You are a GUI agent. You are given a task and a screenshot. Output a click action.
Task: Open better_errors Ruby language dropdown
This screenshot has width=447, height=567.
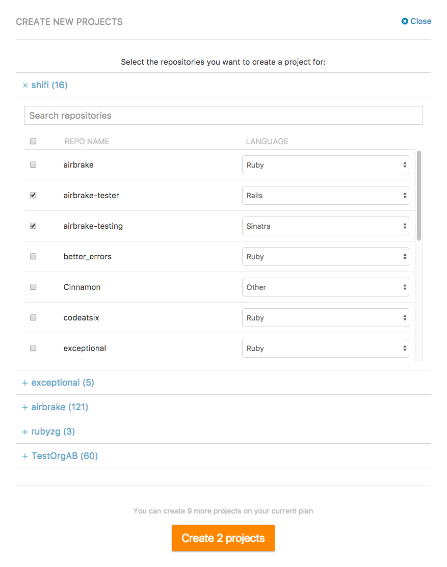[326, 256]
